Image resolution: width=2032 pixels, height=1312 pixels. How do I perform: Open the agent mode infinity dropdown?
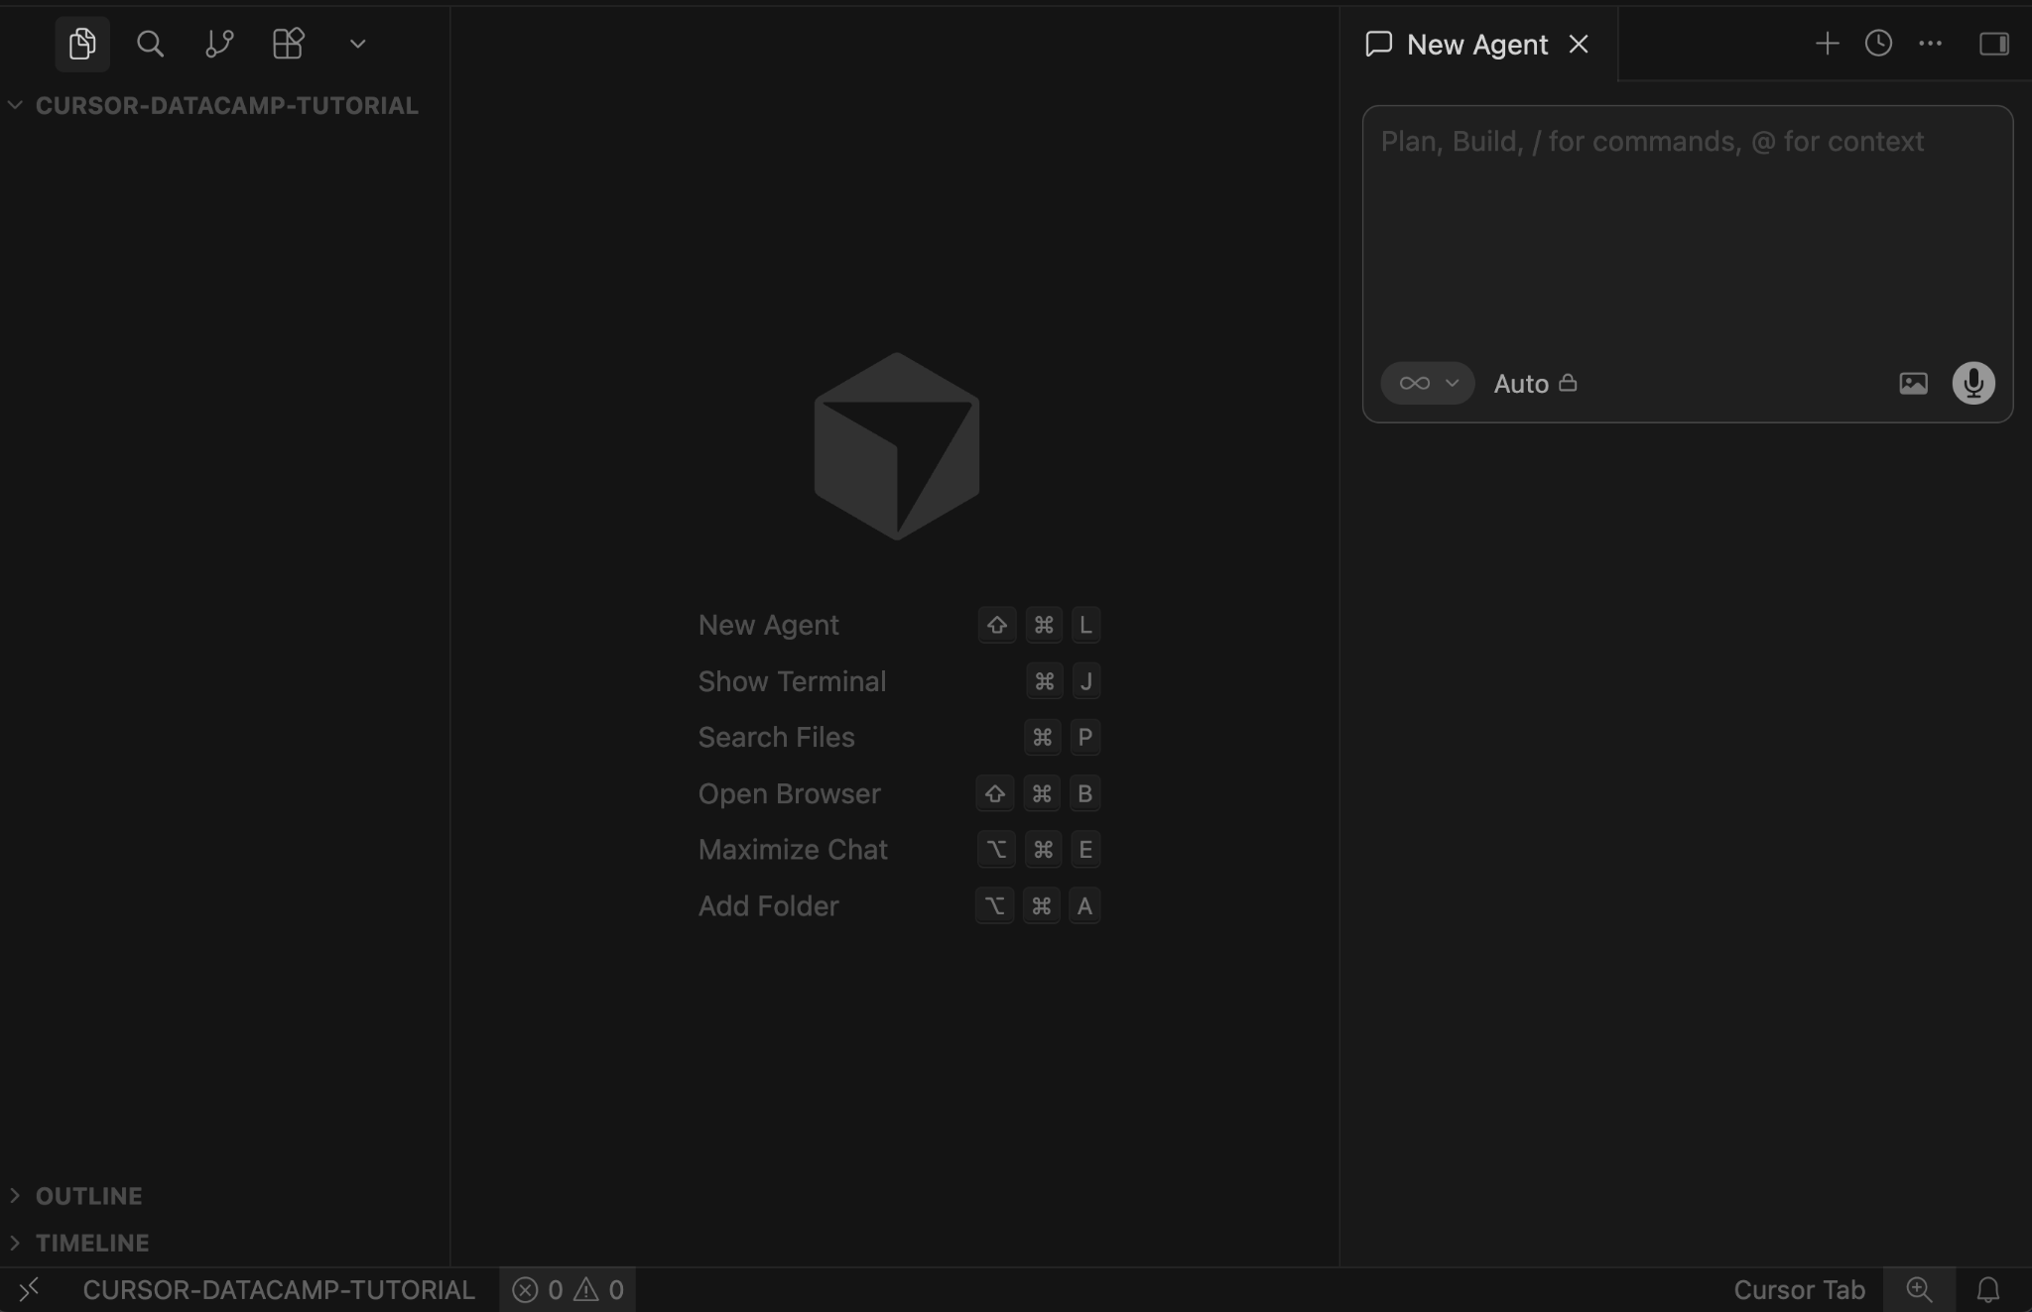[1427, 383]
